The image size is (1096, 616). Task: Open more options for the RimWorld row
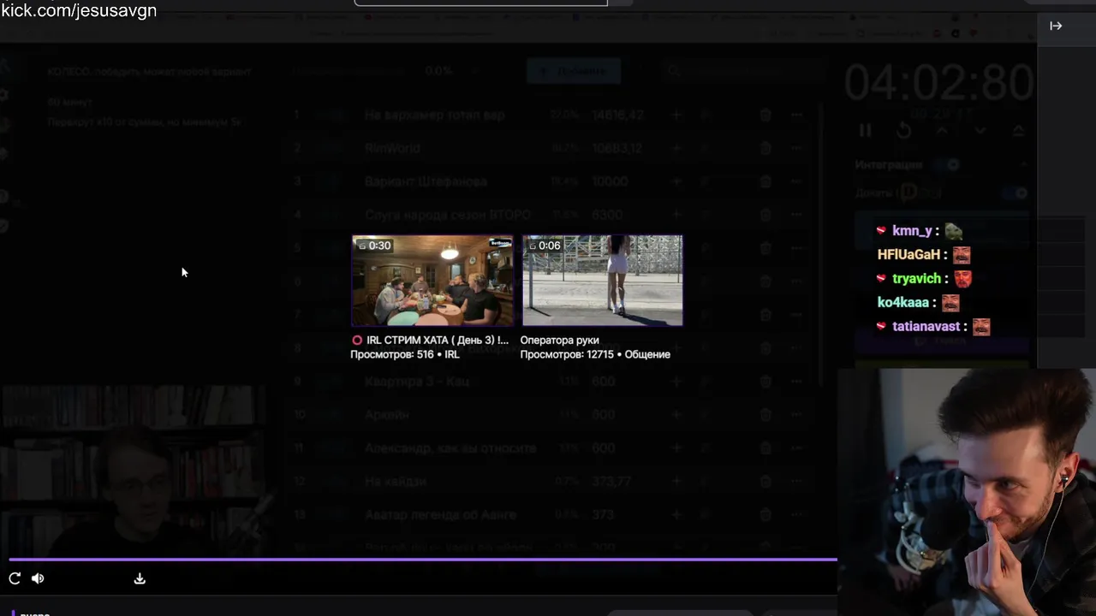(x=796, y=148)
